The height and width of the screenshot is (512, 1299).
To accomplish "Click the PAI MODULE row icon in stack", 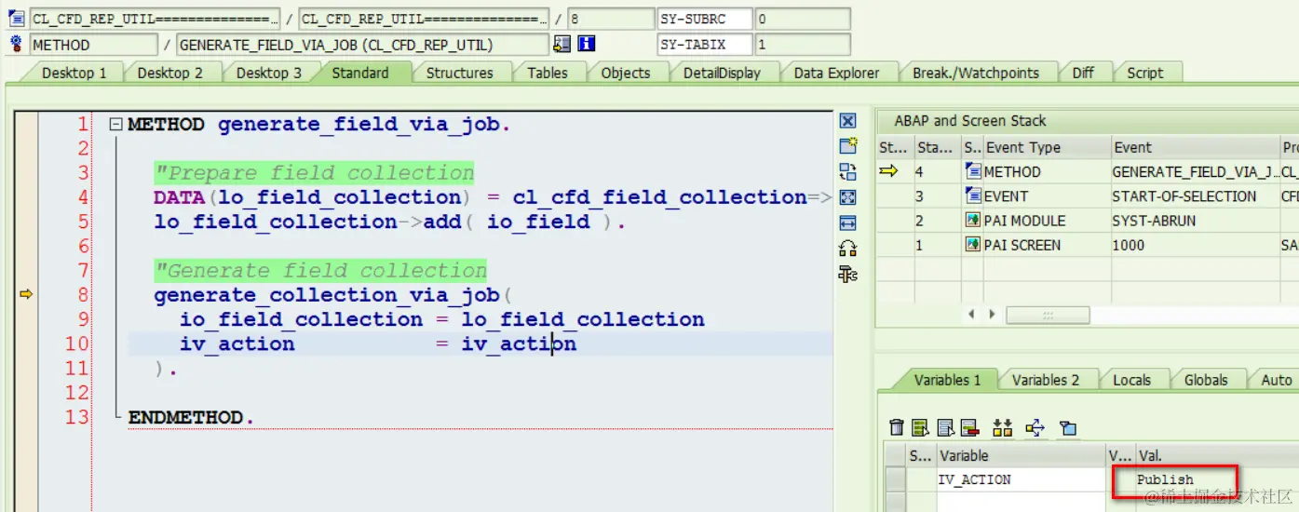I will [x=973, y=221].
